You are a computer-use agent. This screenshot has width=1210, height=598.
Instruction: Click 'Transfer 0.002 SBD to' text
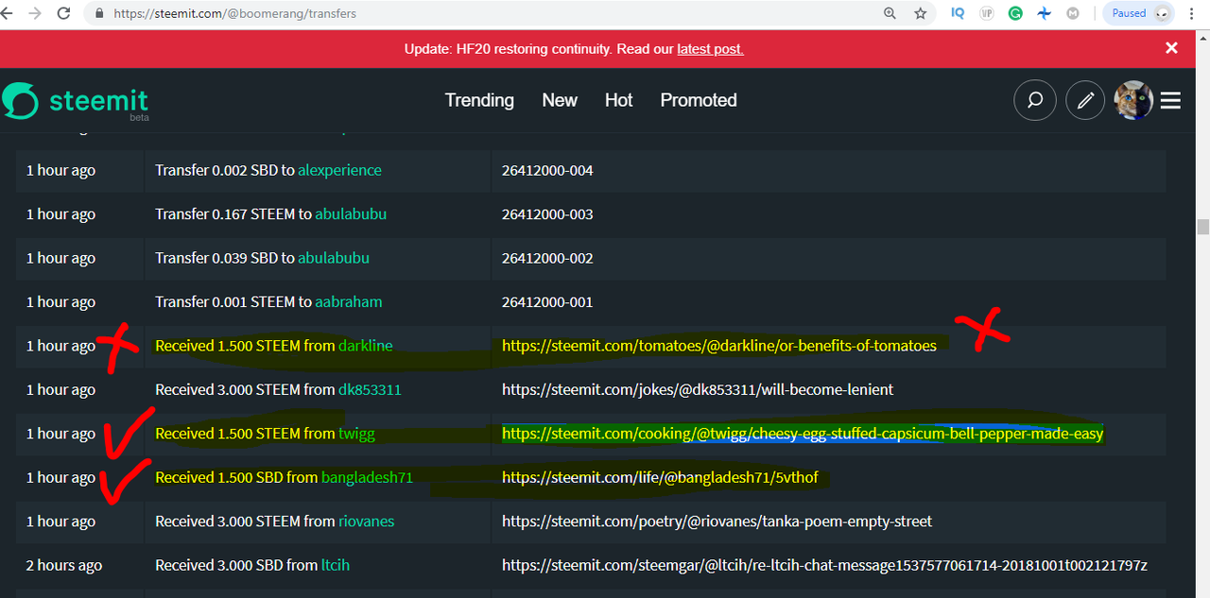[x=224, y=170]
